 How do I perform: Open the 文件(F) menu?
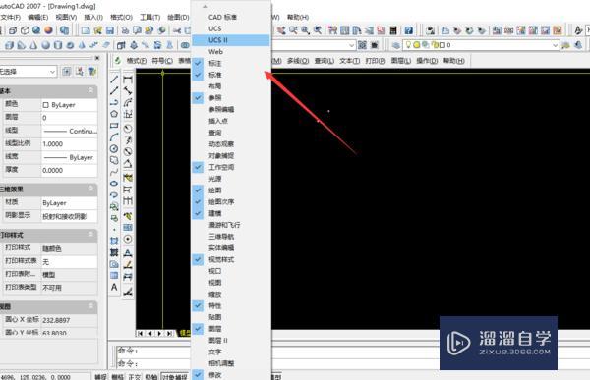pos(11,18)
